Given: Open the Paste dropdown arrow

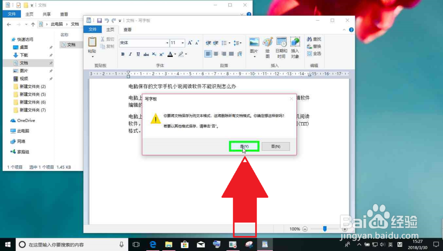Looking at the screenshot, I should 92,57.
